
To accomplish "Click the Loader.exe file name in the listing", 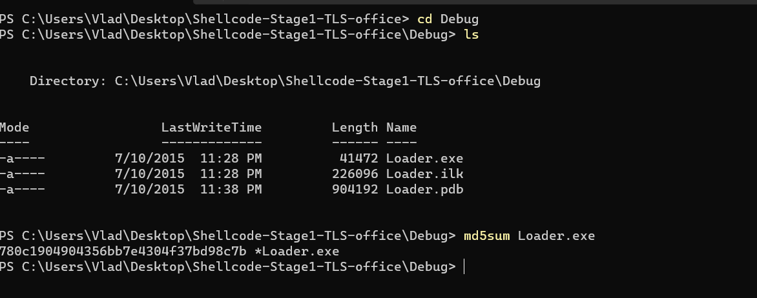I will click(x=424, y=158).
